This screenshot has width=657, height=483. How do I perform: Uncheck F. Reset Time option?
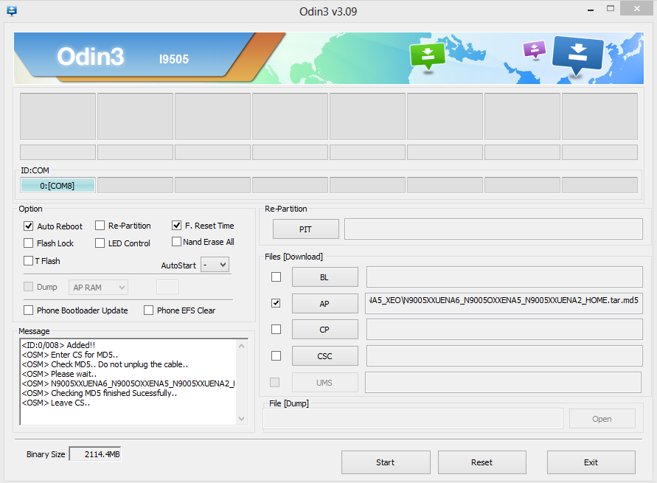coord(177,226)
